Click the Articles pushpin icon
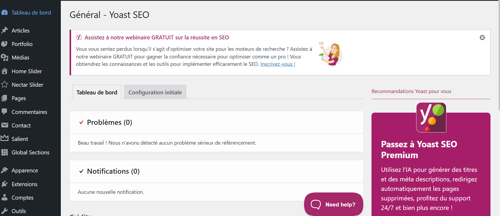 [x=4, y=30]
